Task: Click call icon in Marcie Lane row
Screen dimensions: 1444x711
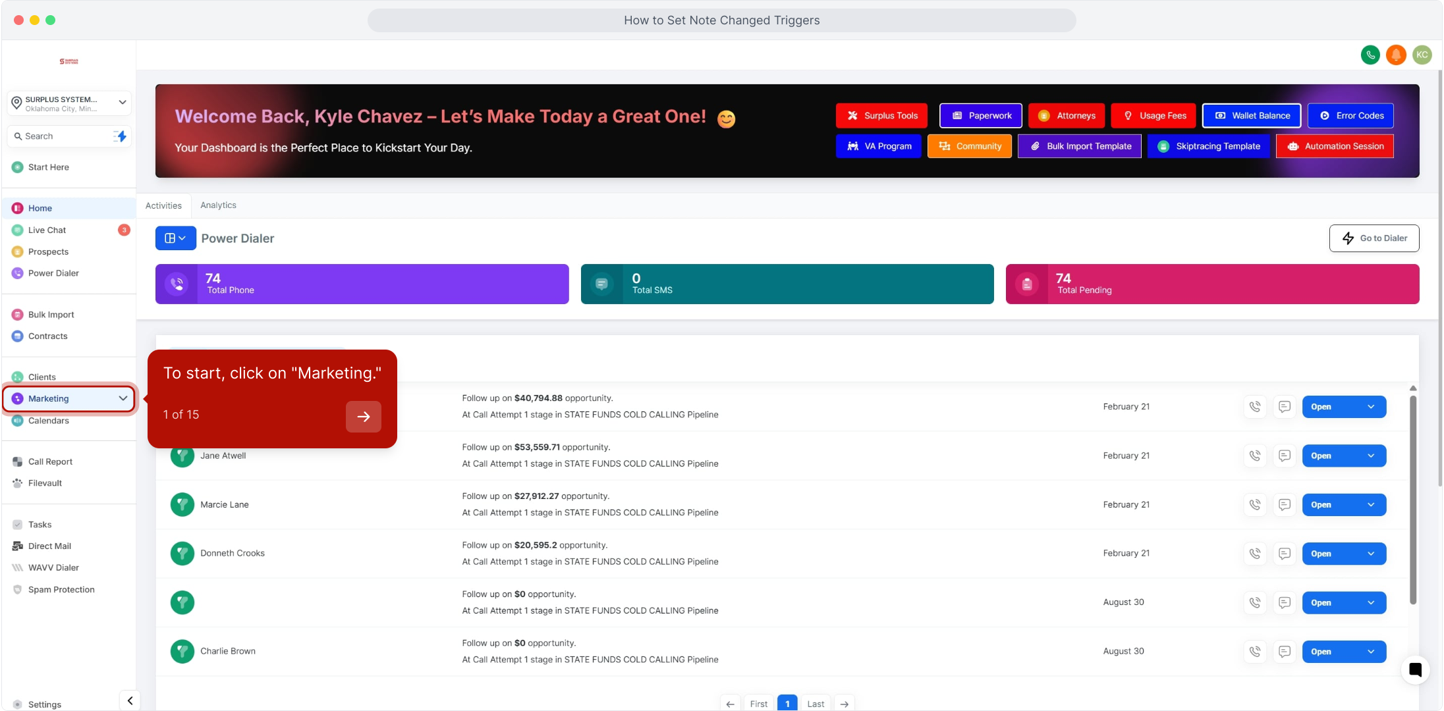Action: (1255, 505)
